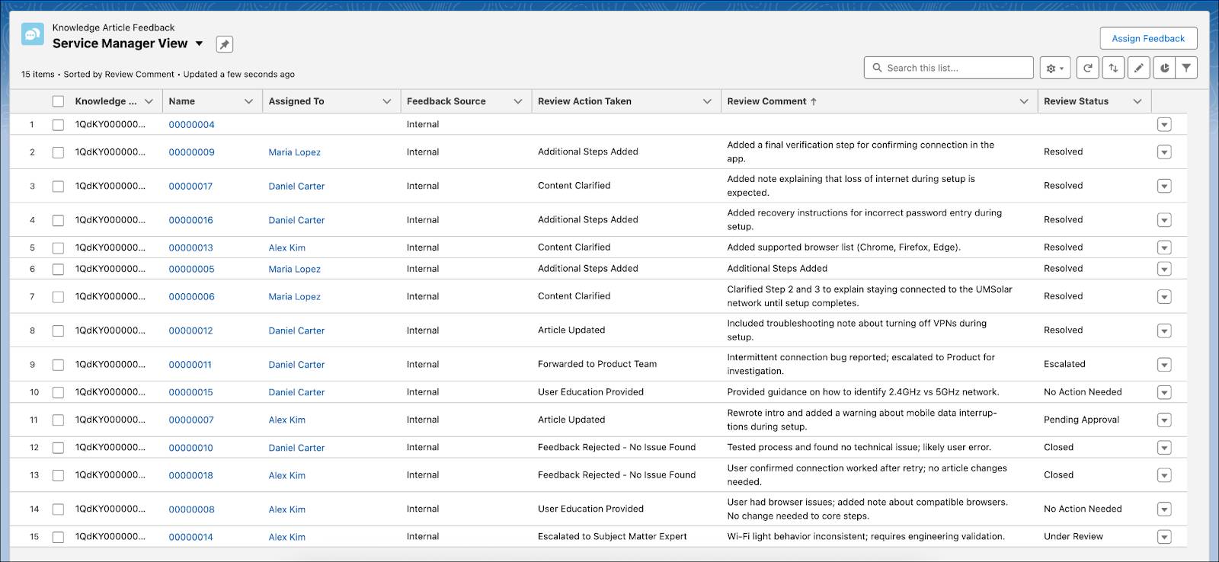Open row actions for record 00000011

click(1164, 365)
